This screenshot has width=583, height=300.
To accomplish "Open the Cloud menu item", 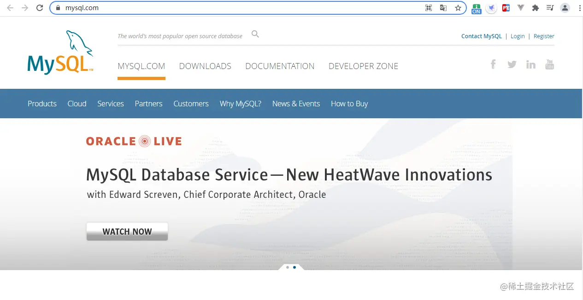I will coord(77,104).
